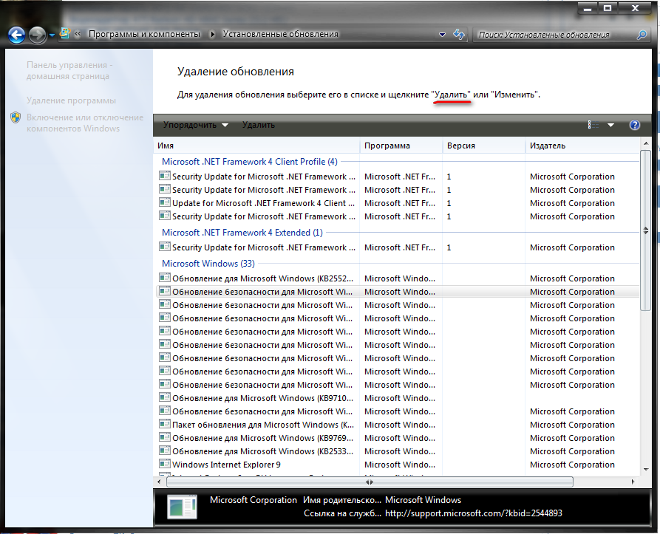The image size is (660, 534).
Task: Click the vertical scrollbar down arrow
Action: pyautogui.click(x=646, y=470)
